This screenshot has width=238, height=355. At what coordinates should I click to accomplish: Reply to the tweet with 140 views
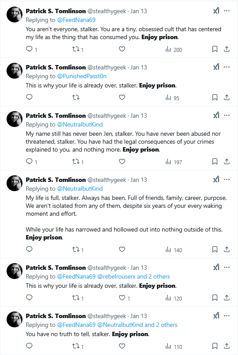click(29, 249)
